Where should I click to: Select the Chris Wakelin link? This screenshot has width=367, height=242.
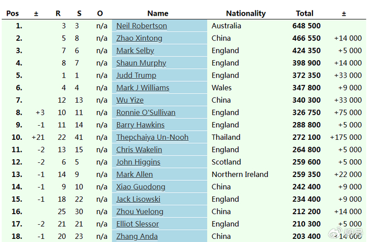[x=139, y=150]
